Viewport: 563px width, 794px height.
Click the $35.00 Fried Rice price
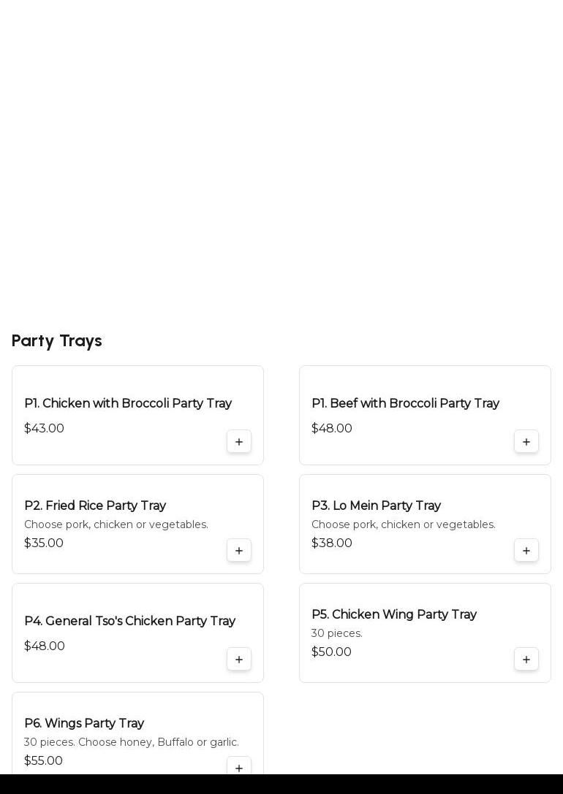(44, 543)
